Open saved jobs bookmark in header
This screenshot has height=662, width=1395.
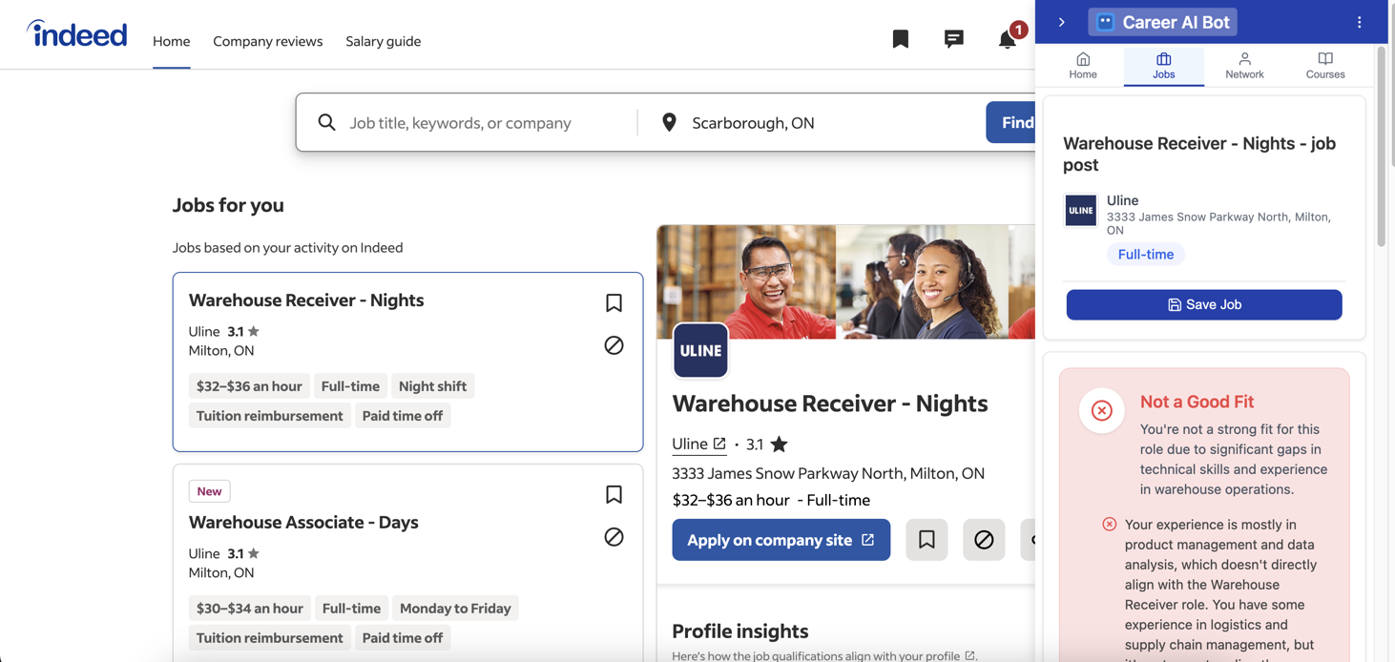pyautogui.click(x=900, y=39)
